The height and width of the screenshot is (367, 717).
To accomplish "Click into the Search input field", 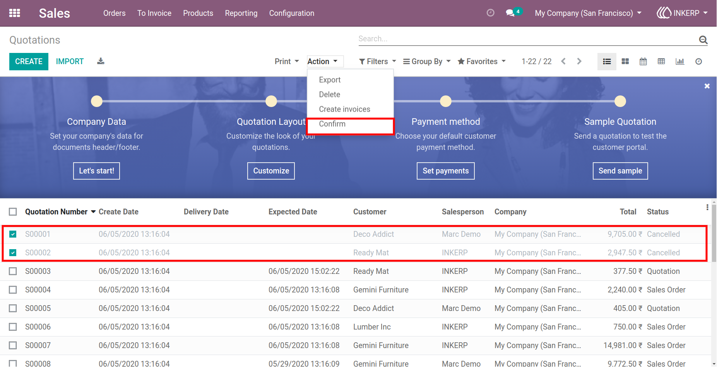I will pyautogui.click(x=526, y=39).
